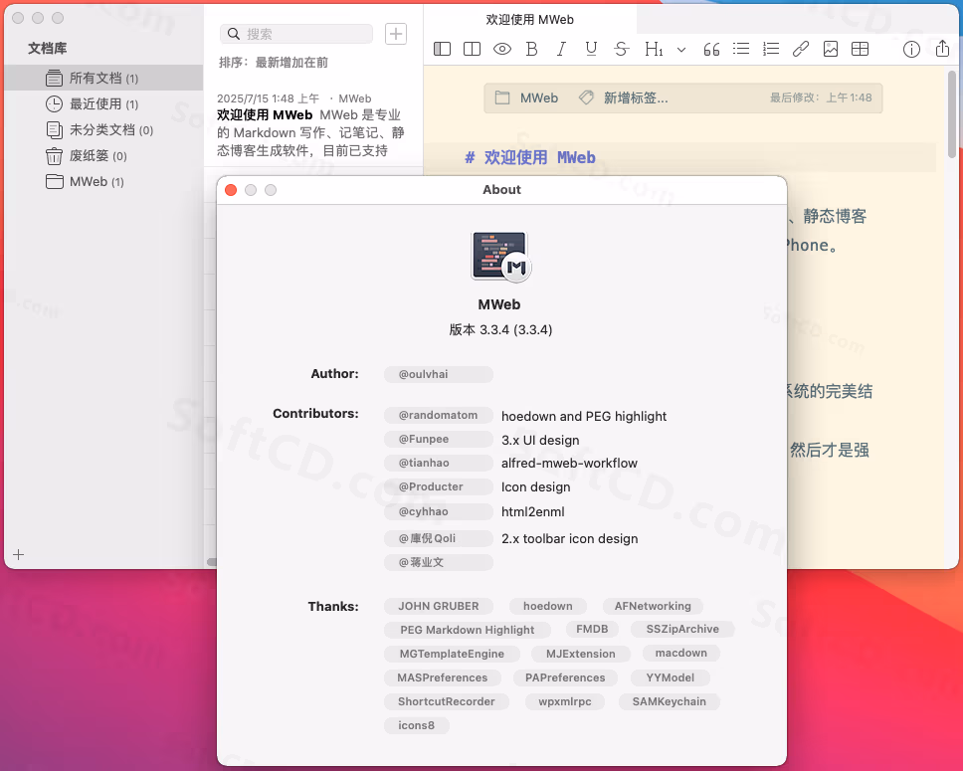Click the AFNetworking thanks button
The width and height of the screenshot is (963, 771).
pos(653,606)
